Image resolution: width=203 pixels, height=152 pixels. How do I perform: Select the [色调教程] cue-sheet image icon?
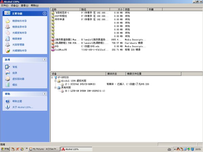(53, 43)
